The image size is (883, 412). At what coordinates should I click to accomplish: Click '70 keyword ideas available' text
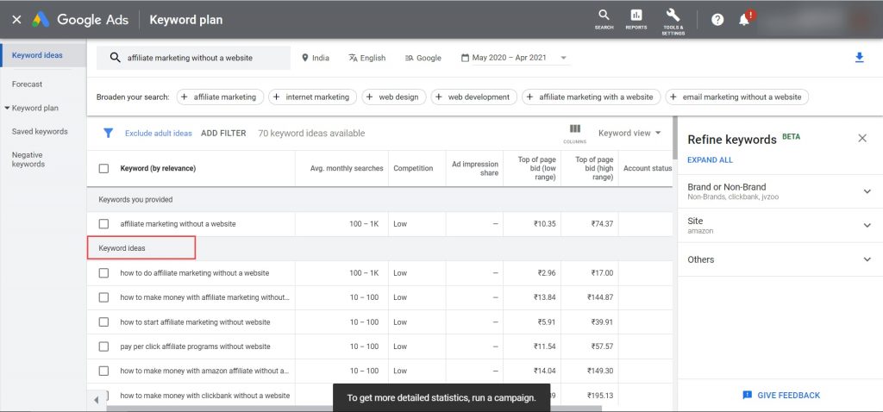311,134
